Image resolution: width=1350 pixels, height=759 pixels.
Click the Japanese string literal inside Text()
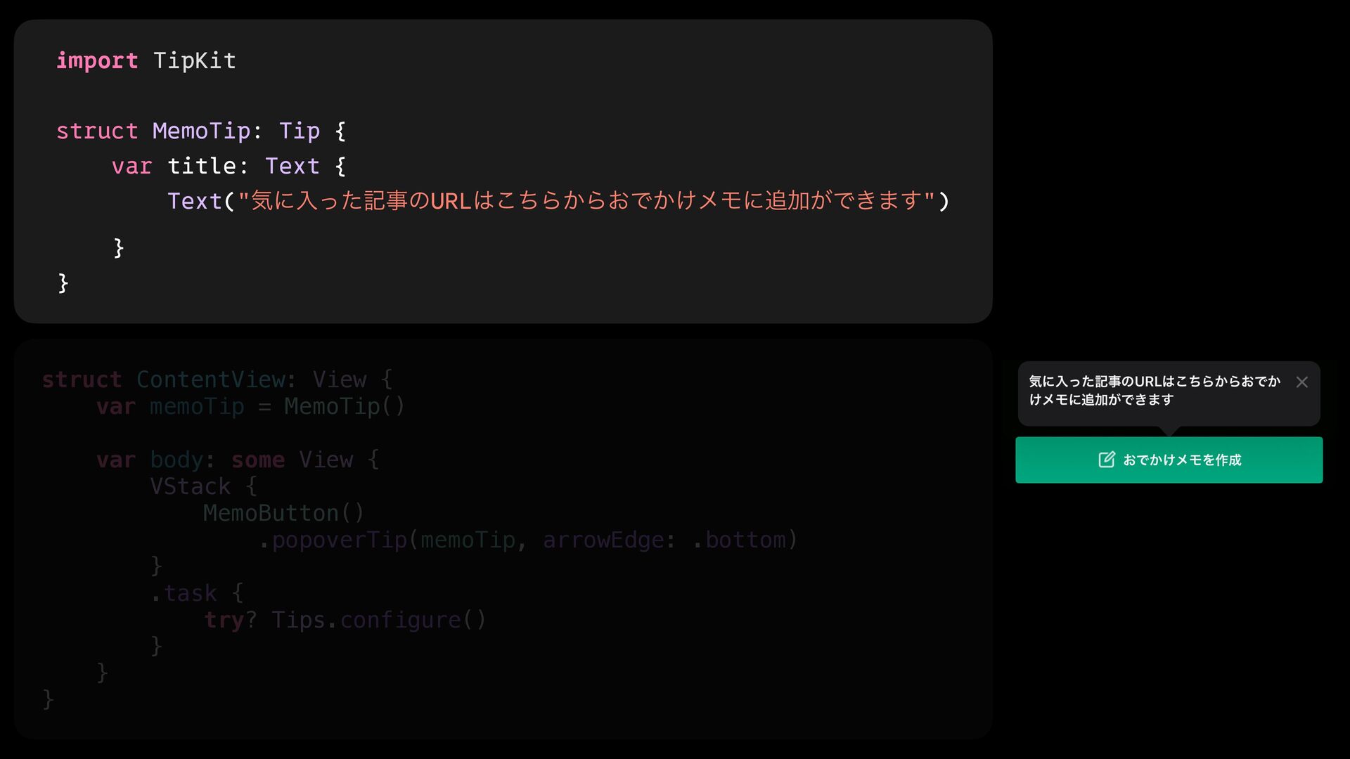[586, 201]
